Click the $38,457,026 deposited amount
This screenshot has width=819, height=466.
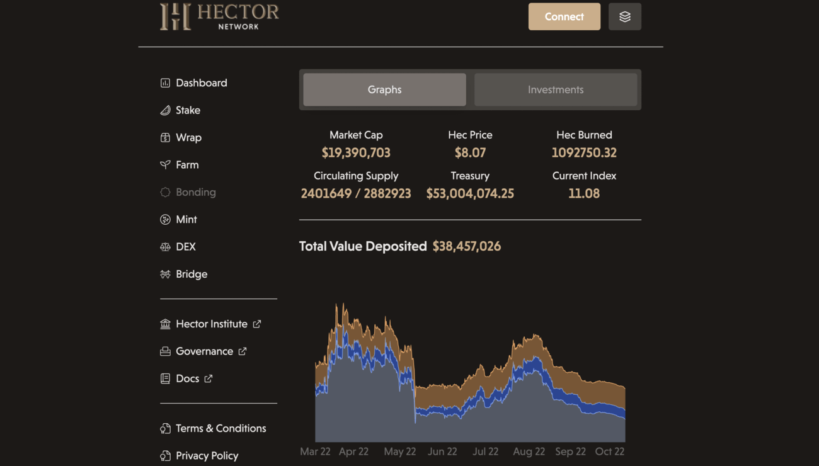coord(467,246)
